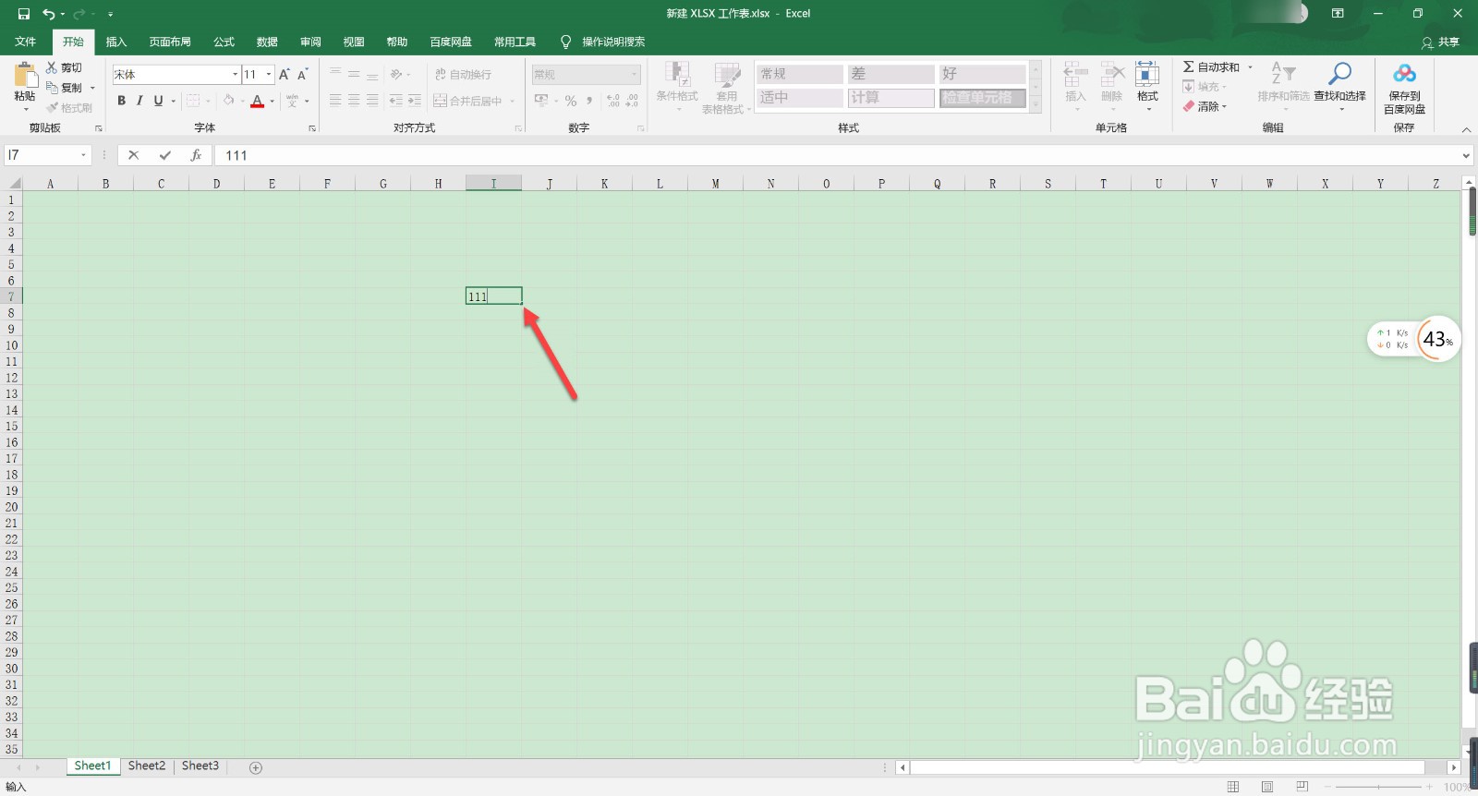Apply the 差 cell style
The width and height of the screenshot is (1478, 796).
tap(891, 74)
